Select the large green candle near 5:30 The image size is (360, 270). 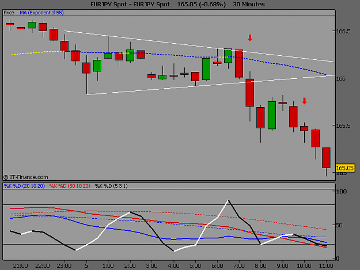[206, 69]
